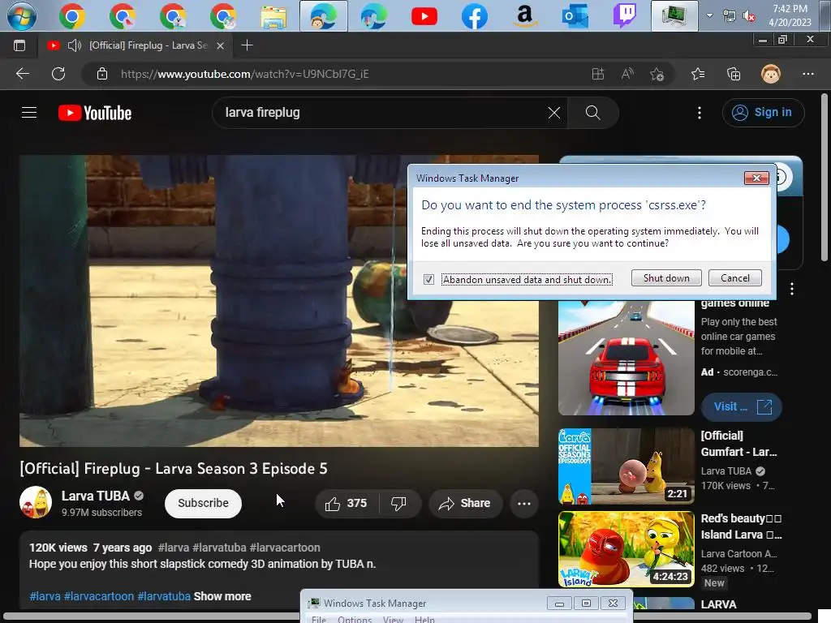The height and width of the screenshot is (623, 831).
Task: Launch the first Chrome taskbar icon beside Start
Action: coord(72,16)
